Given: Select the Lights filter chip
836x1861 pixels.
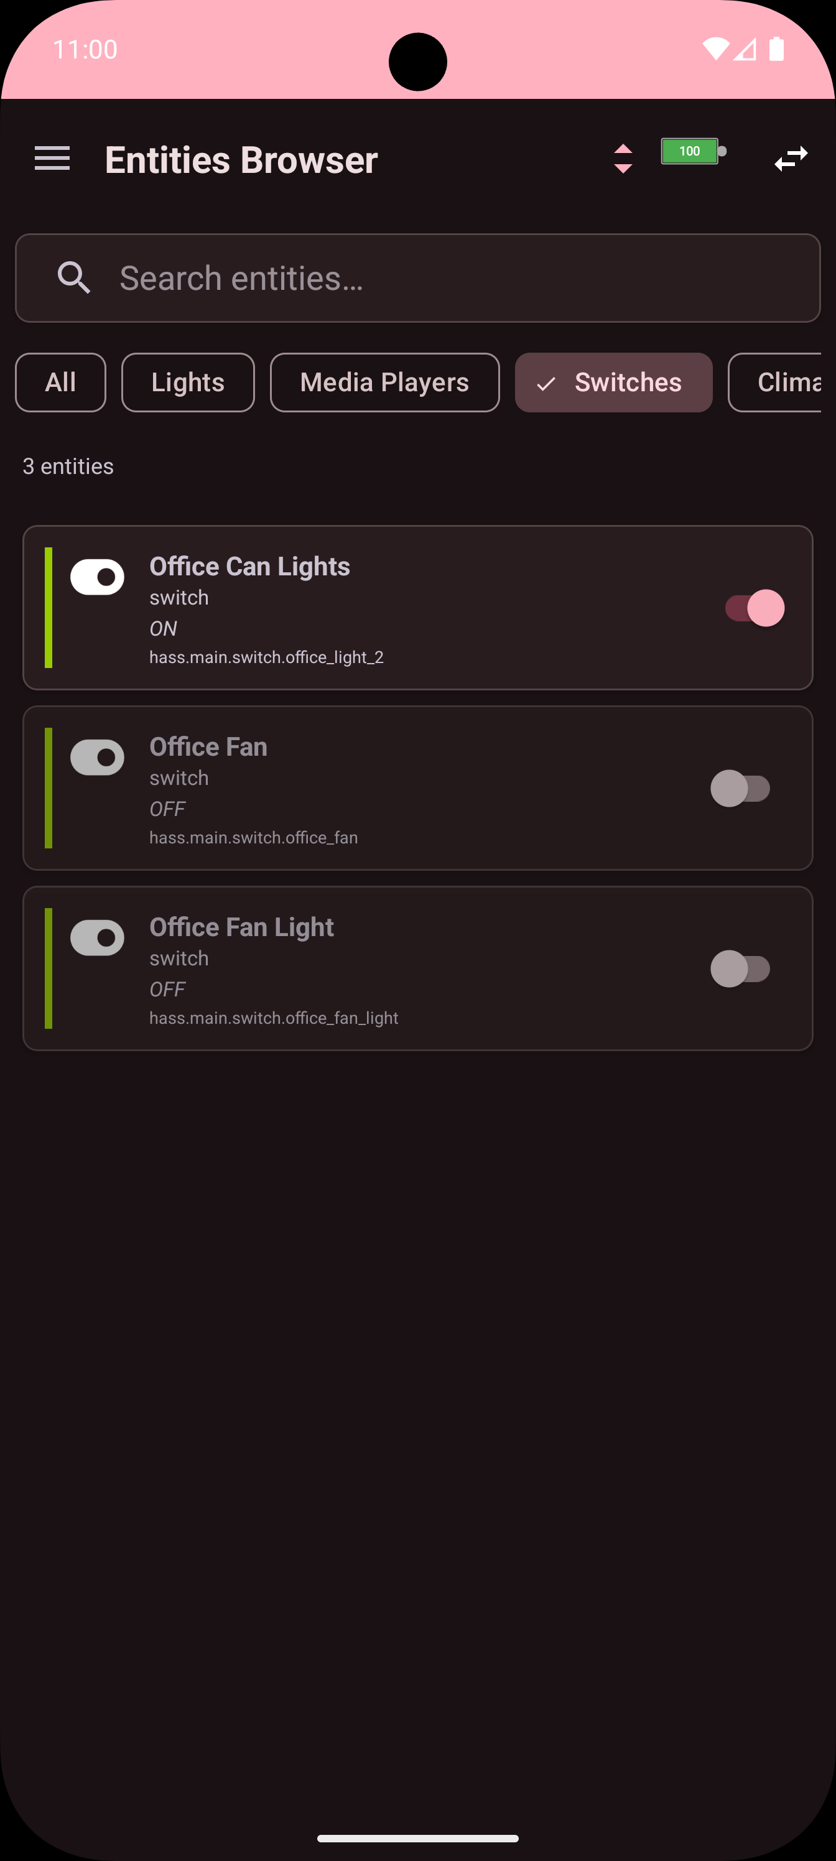Looking at the screenshot, I should [x=188, y=382].
